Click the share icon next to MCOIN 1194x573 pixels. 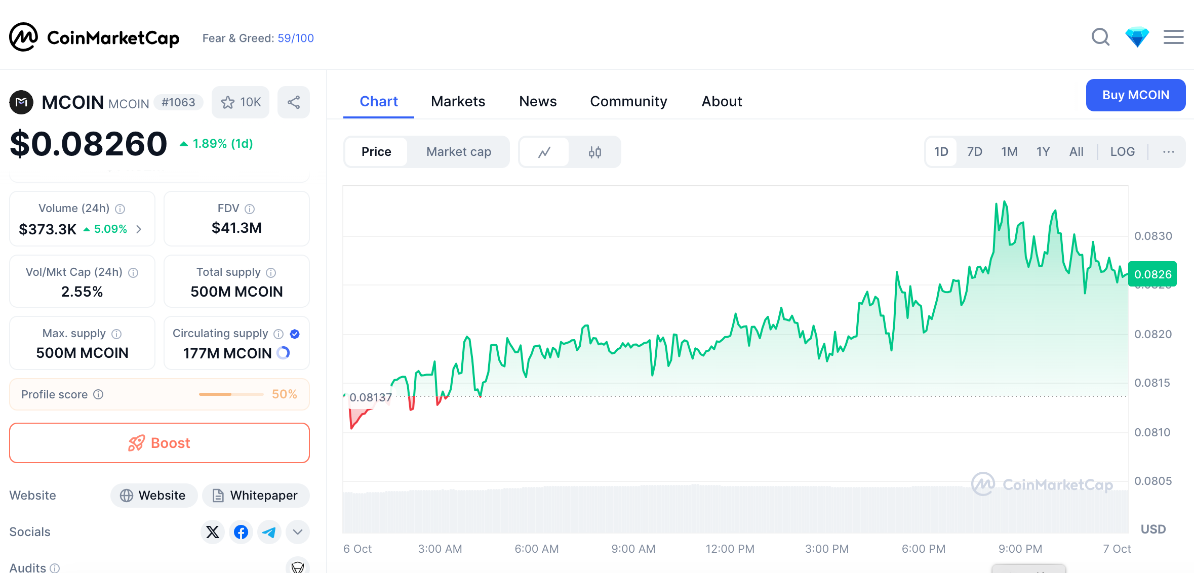pyautogui.click(x=294, y=102)
